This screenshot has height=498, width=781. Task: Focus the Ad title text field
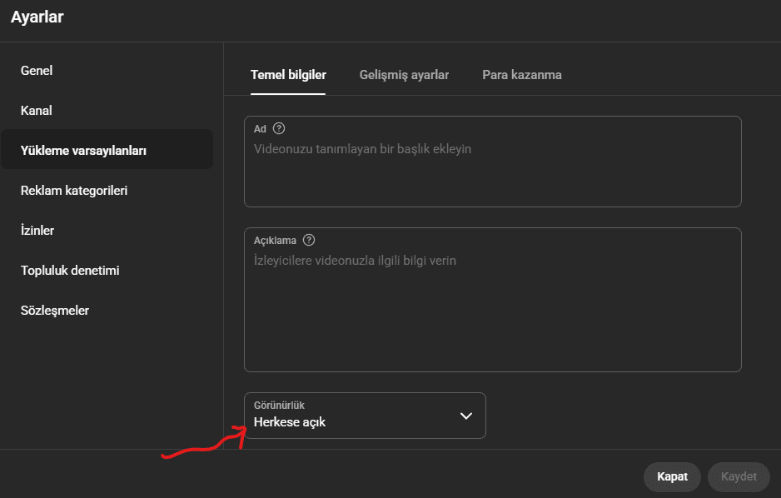(x=491, y=171)
